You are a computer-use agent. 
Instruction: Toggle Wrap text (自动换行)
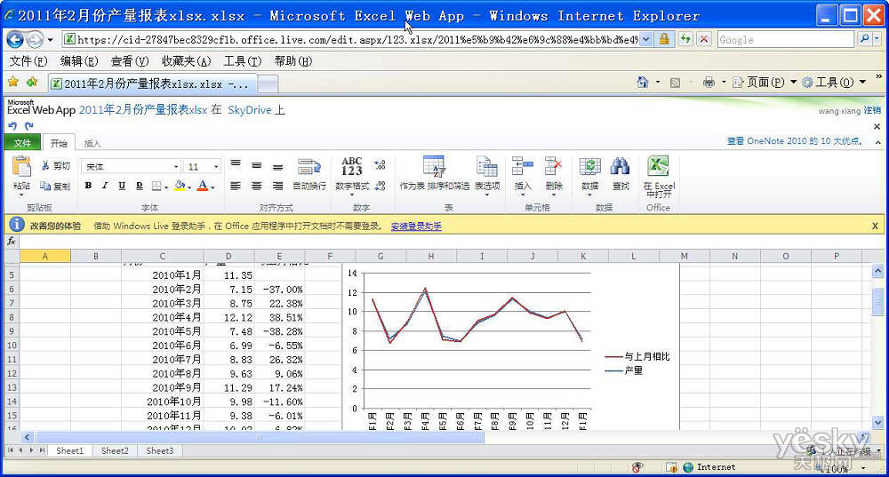[309, 174]
